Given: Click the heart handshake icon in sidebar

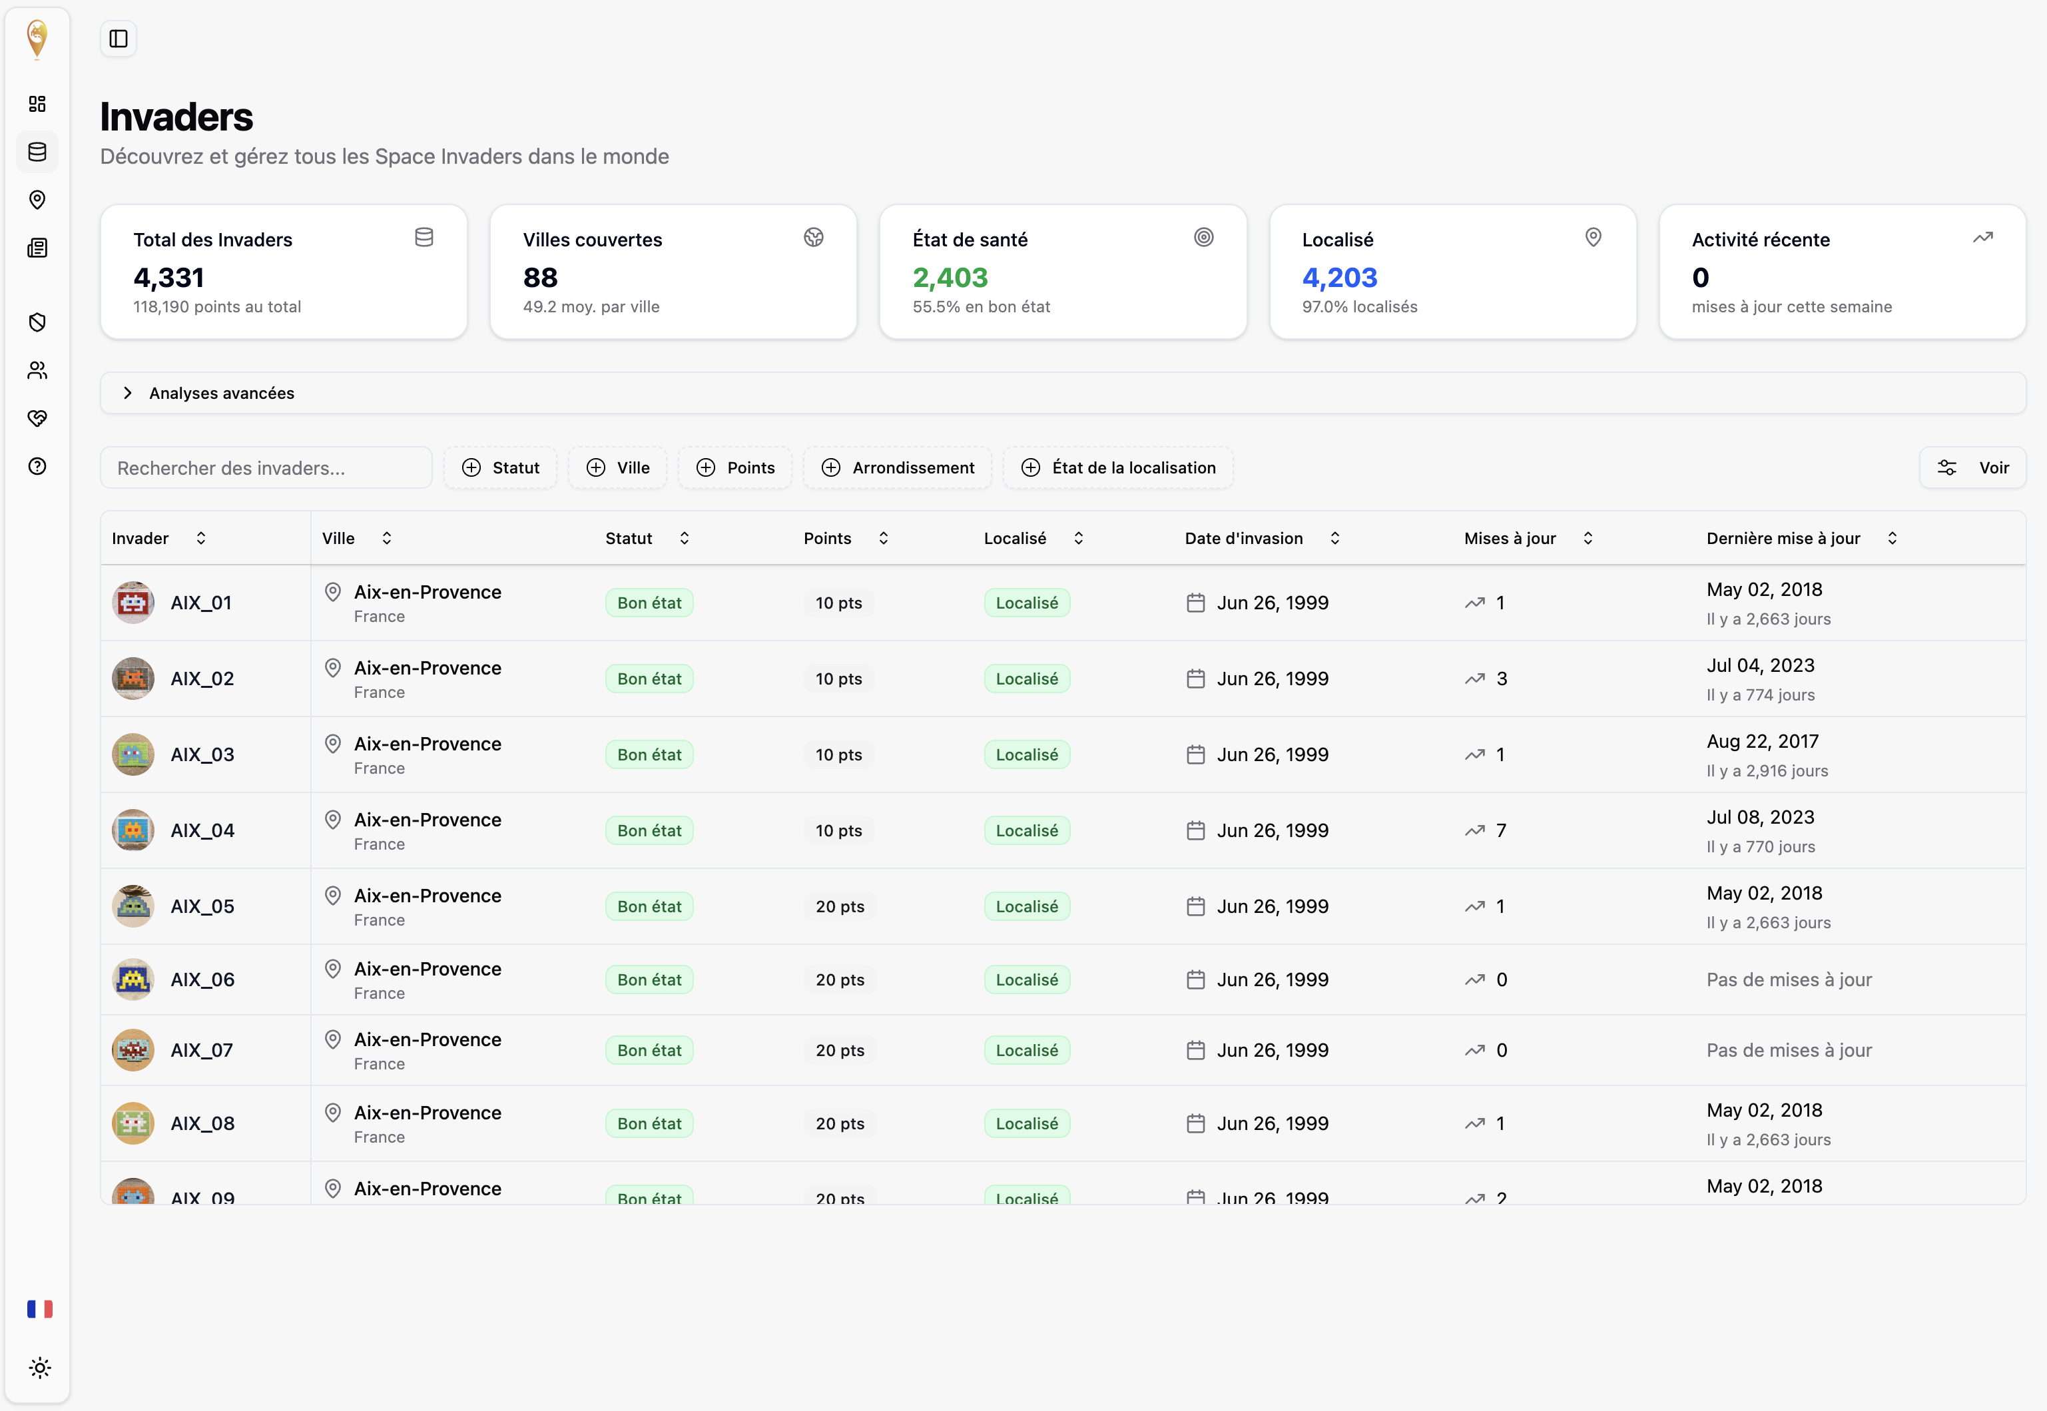Looking at the screenshot, I should click(37, 418).
